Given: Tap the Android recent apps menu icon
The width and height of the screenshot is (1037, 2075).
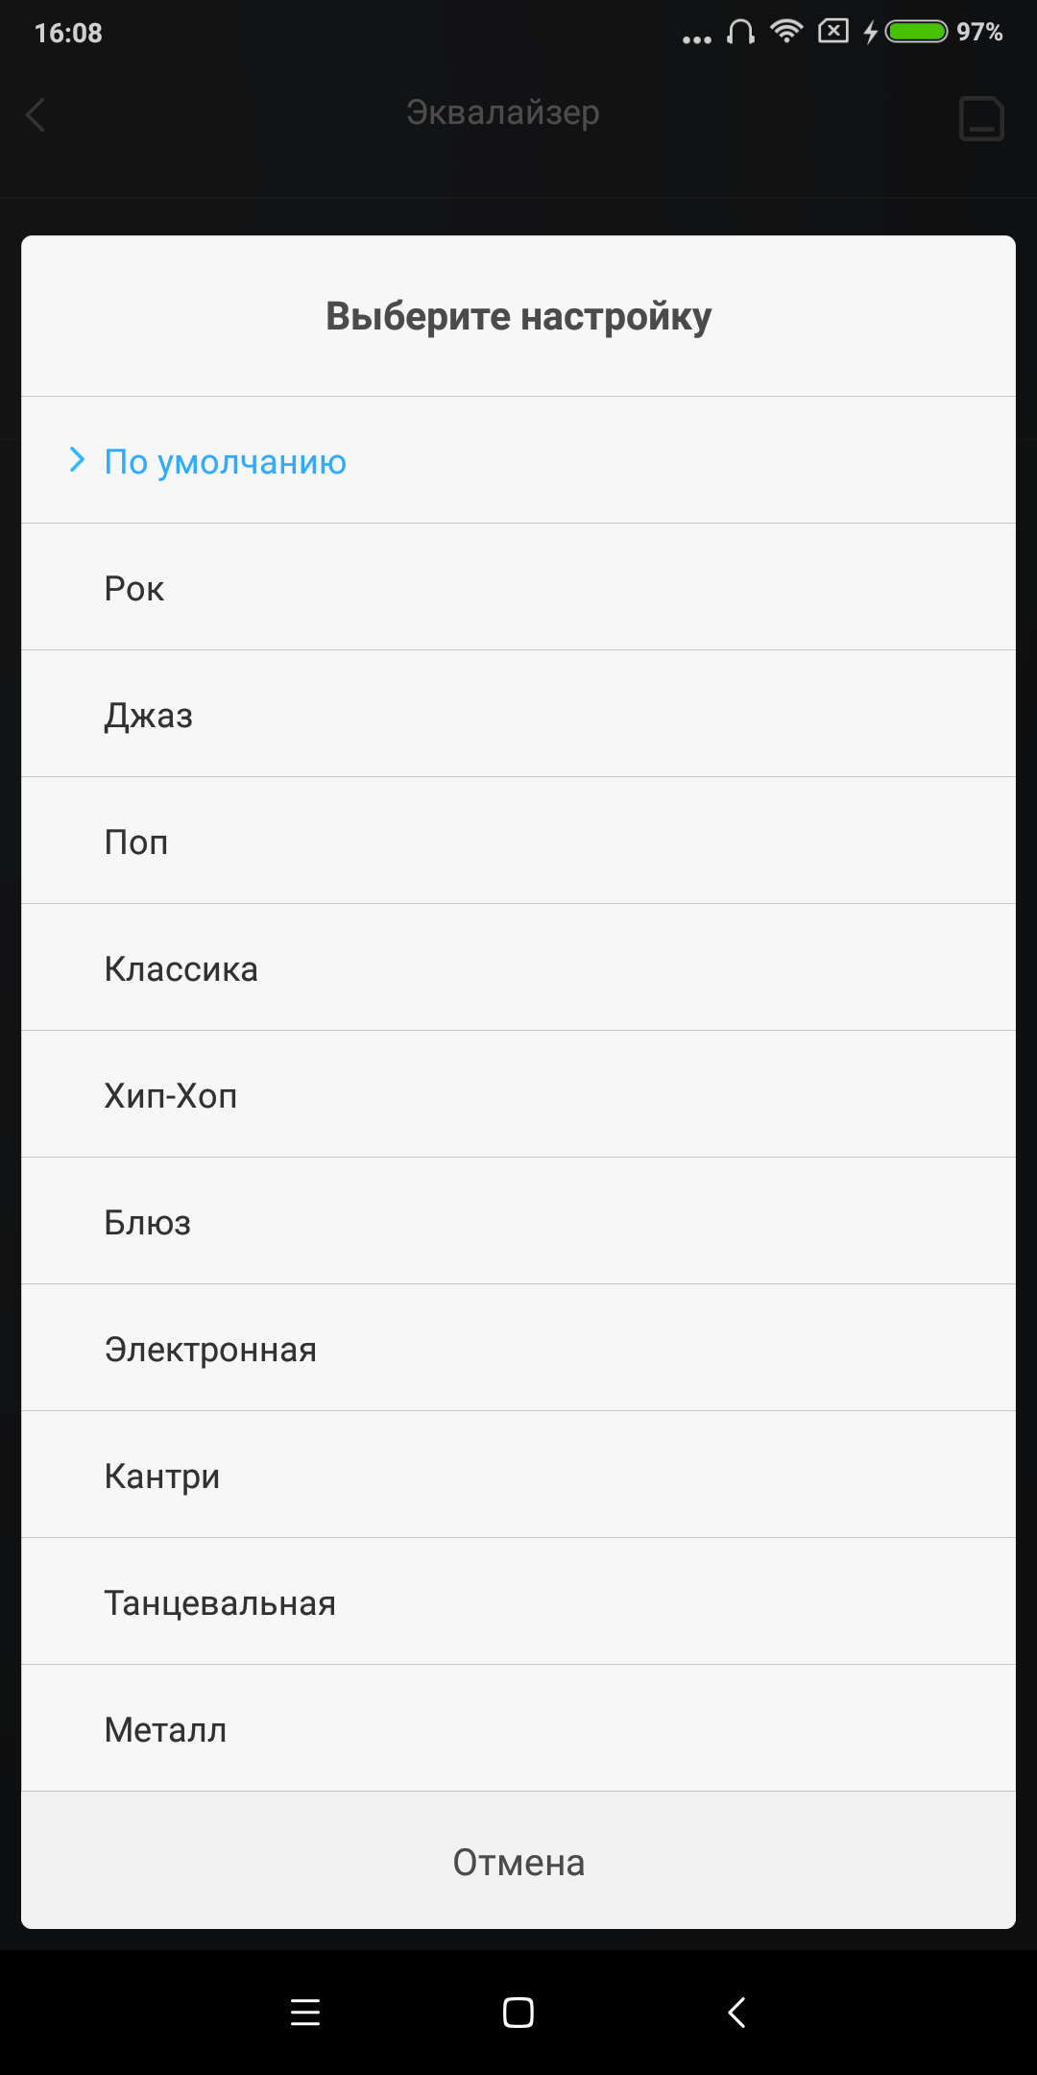Looking at the screenshot, I should click(305, 2012).
